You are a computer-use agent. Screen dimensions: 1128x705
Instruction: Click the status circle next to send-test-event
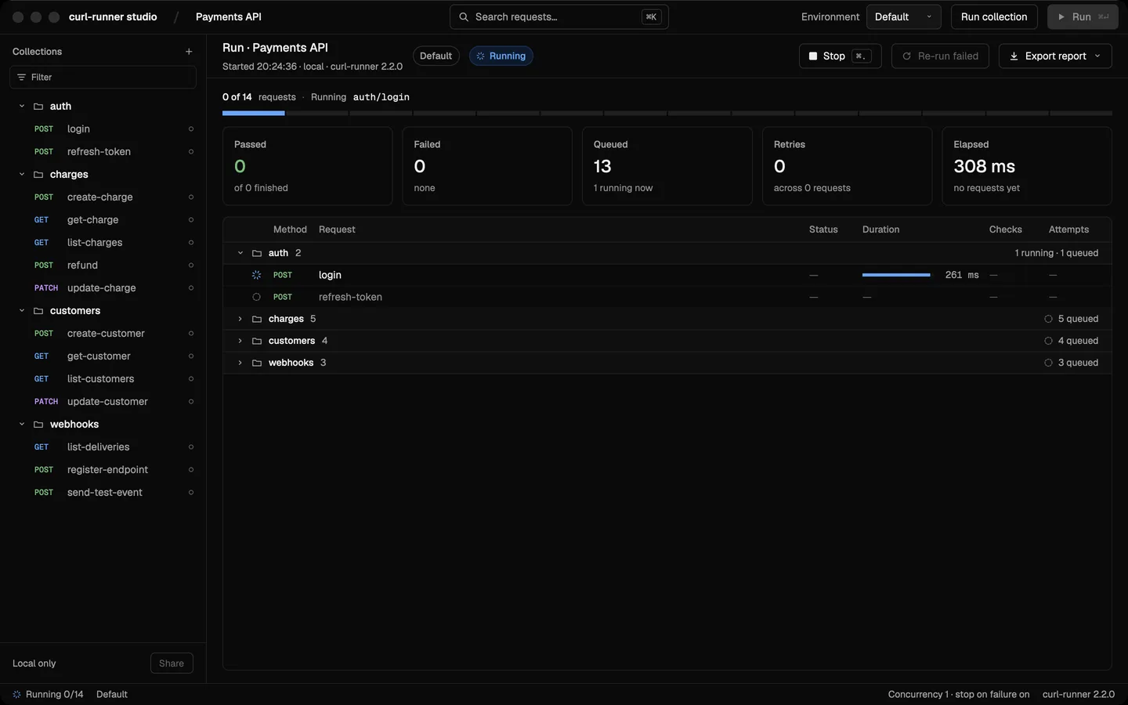point(191,493)
